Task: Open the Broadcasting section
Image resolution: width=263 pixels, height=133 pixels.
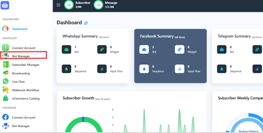Action: tap(21, 73)
